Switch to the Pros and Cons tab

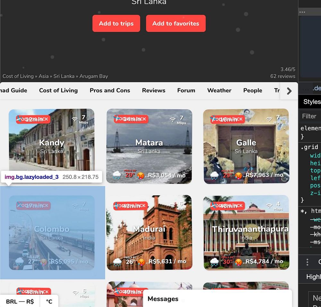pos(110,90)
